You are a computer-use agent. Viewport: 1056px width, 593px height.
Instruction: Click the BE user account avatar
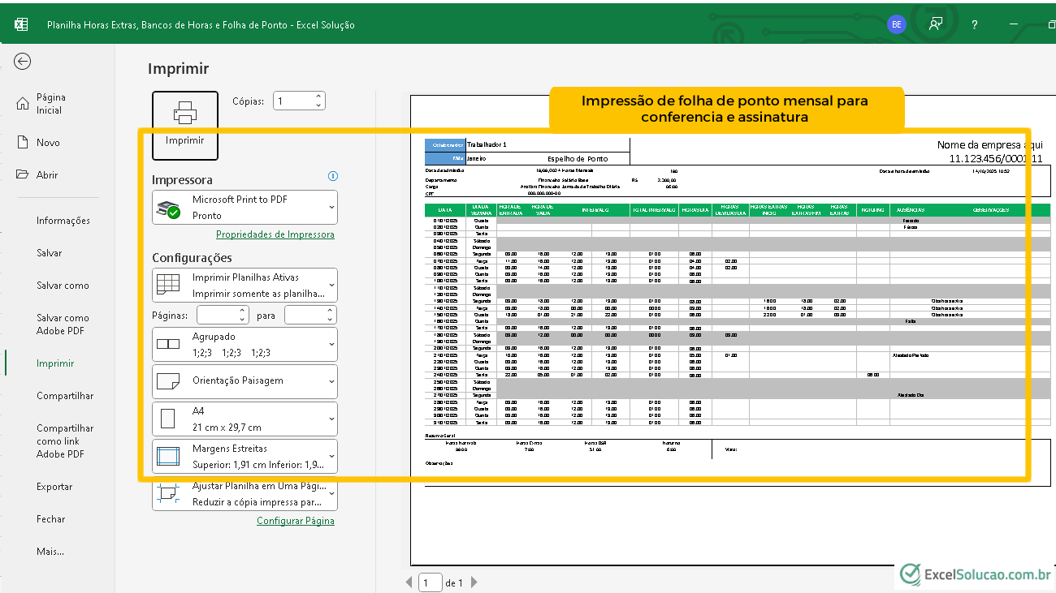tap(896, 24)
